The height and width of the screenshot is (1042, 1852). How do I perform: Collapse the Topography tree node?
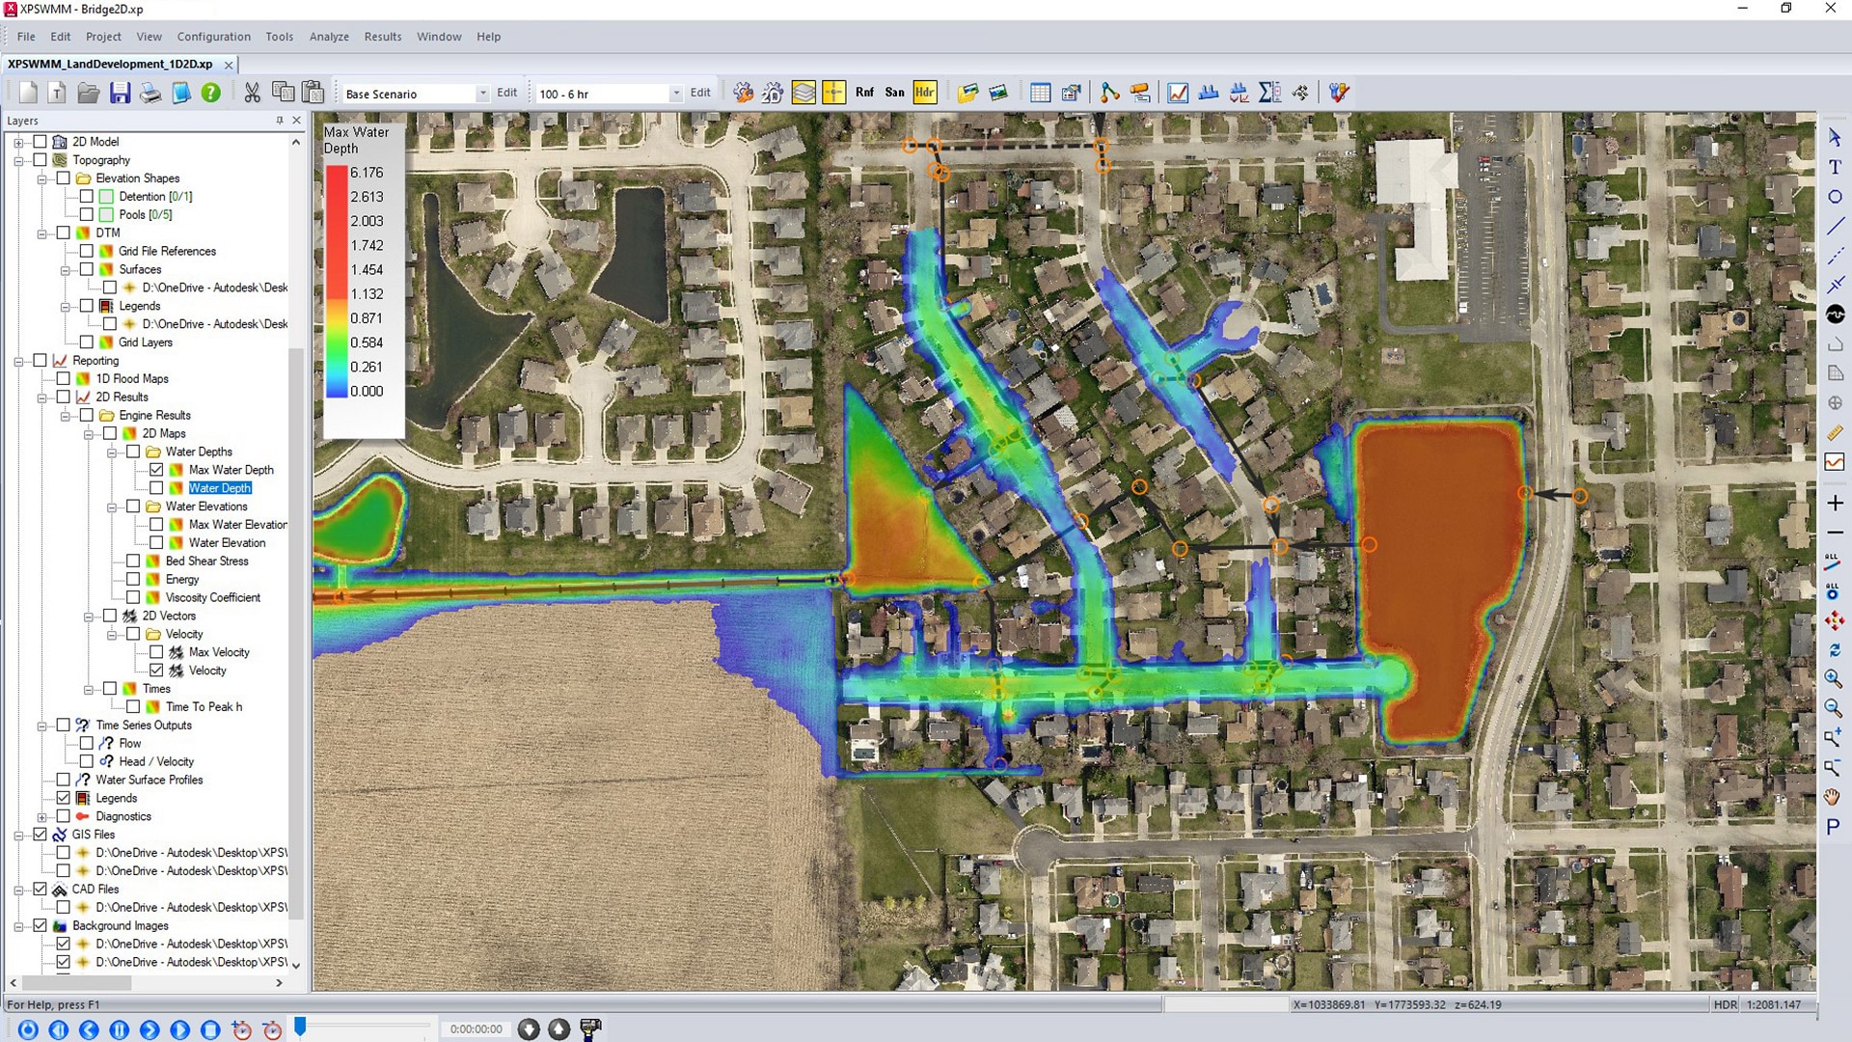[18, 161]
